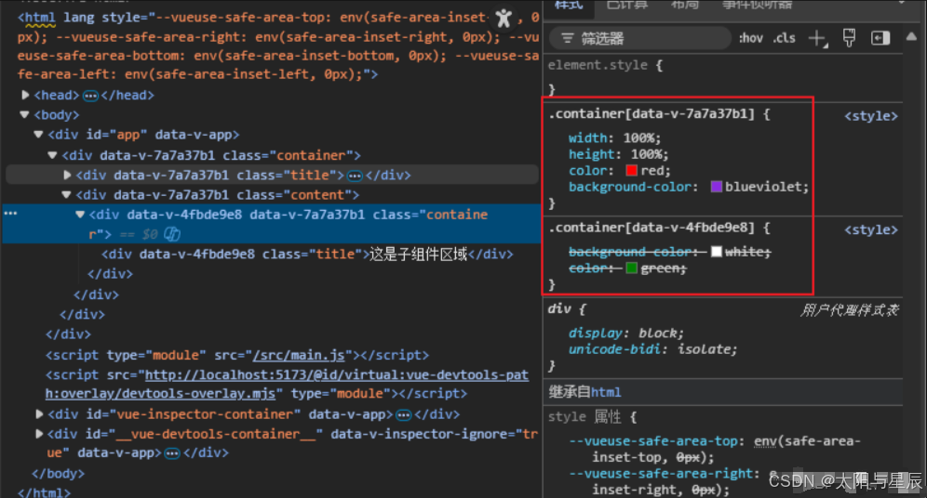Open the red color swatch
927x498 pixels.
[x=631, y=171]
